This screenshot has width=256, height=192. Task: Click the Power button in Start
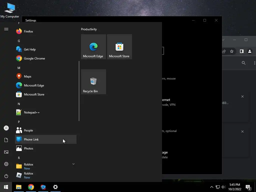(6, 176)
